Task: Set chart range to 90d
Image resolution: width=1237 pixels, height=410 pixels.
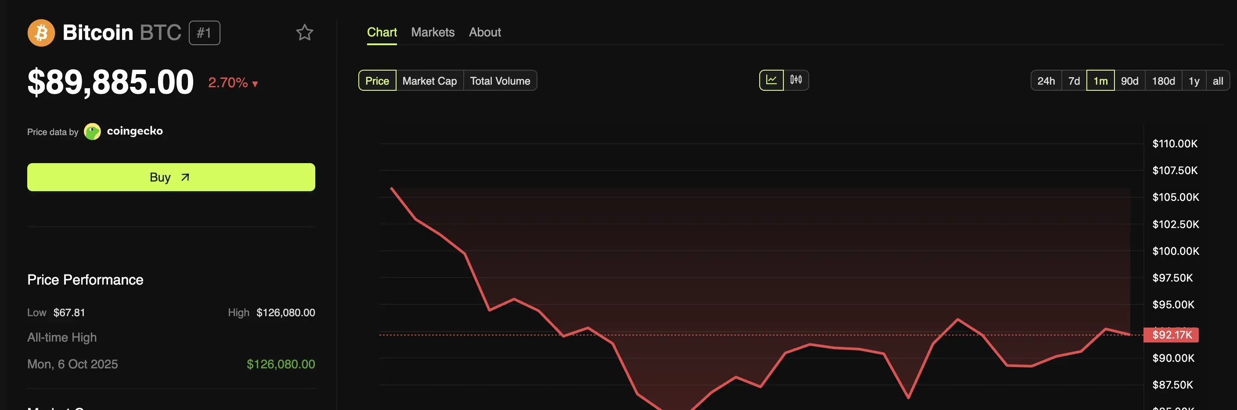Action: pos(1129,81)
